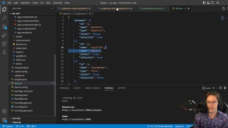Expand the Outline section
Viewport: 228px width, 128px height.
[16, 118]
